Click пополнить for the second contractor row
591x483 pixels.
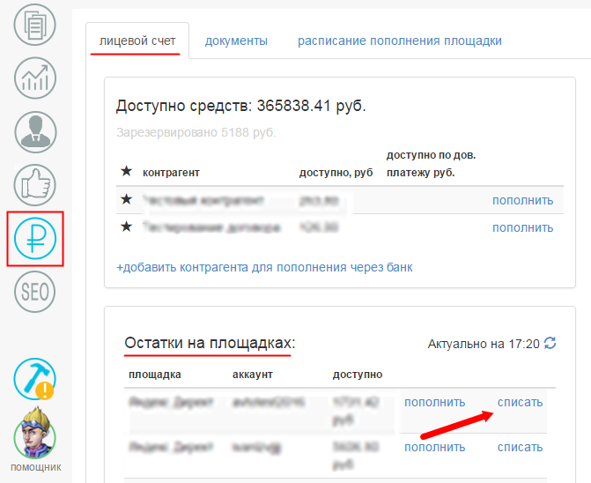pyautogui.click(x=523, y=227)
